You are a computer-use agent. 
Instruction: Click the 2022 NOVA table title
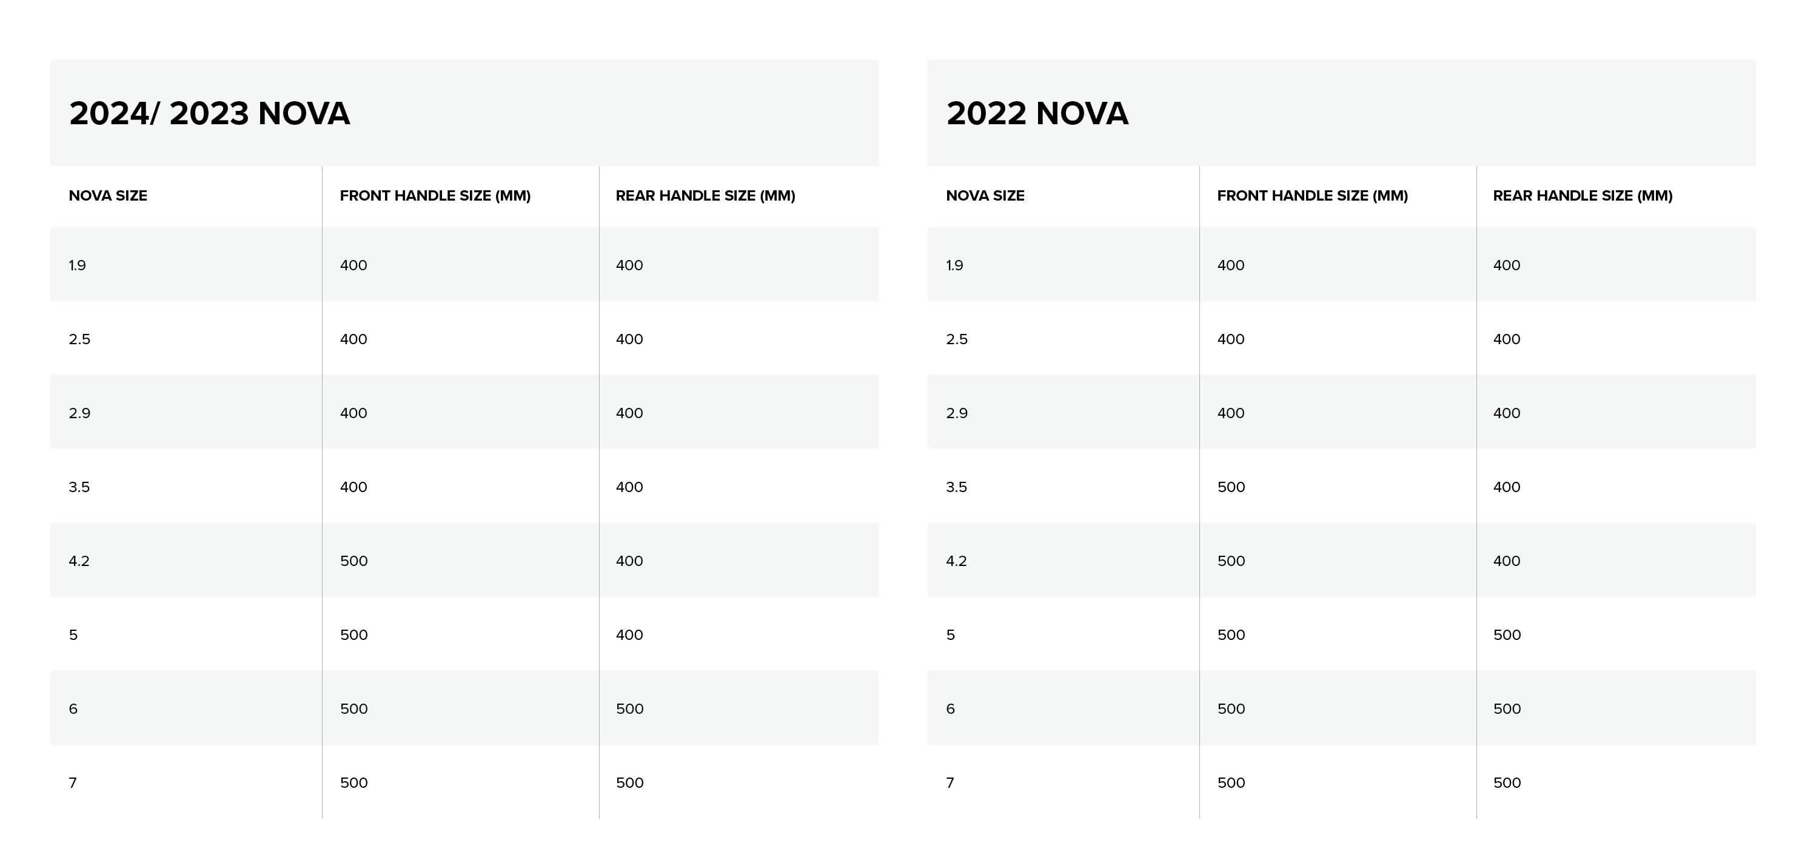(1037, 113)
